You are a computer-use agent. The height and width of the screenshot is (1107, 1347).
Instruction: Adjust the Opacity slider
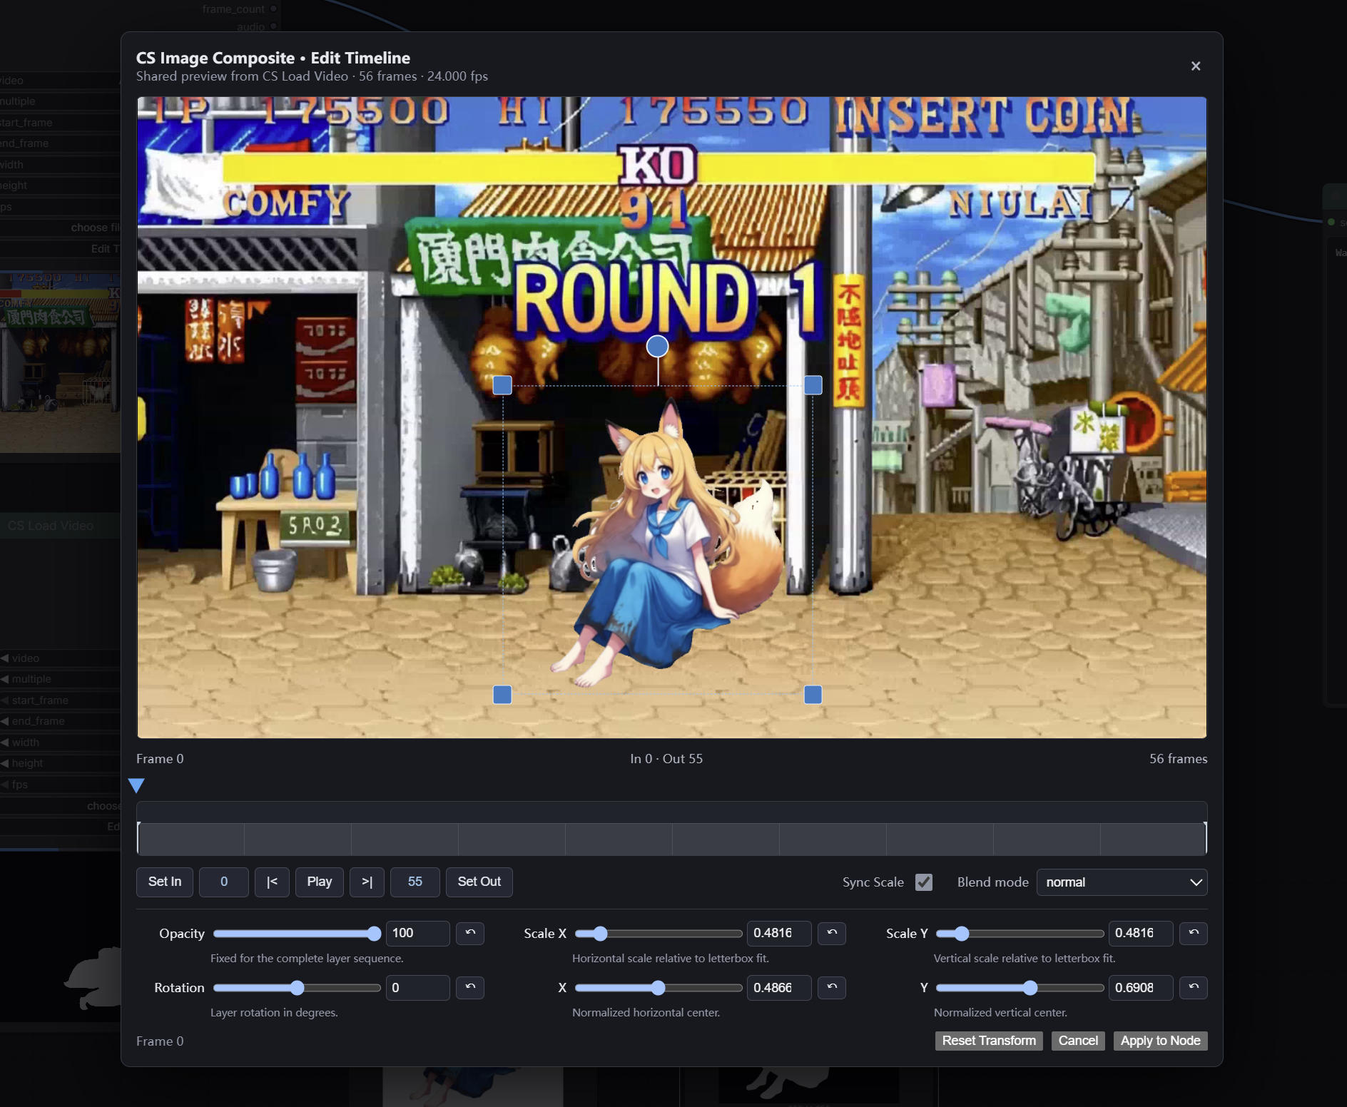(297, 933)
